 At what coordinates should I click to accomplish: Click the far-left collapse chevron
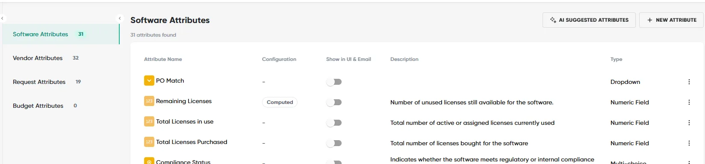pos(2,18)
